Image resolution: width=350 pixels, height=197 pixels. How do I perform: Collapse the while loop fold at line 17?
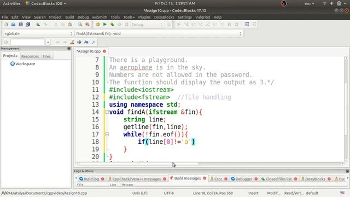click(x=107, y=134)
